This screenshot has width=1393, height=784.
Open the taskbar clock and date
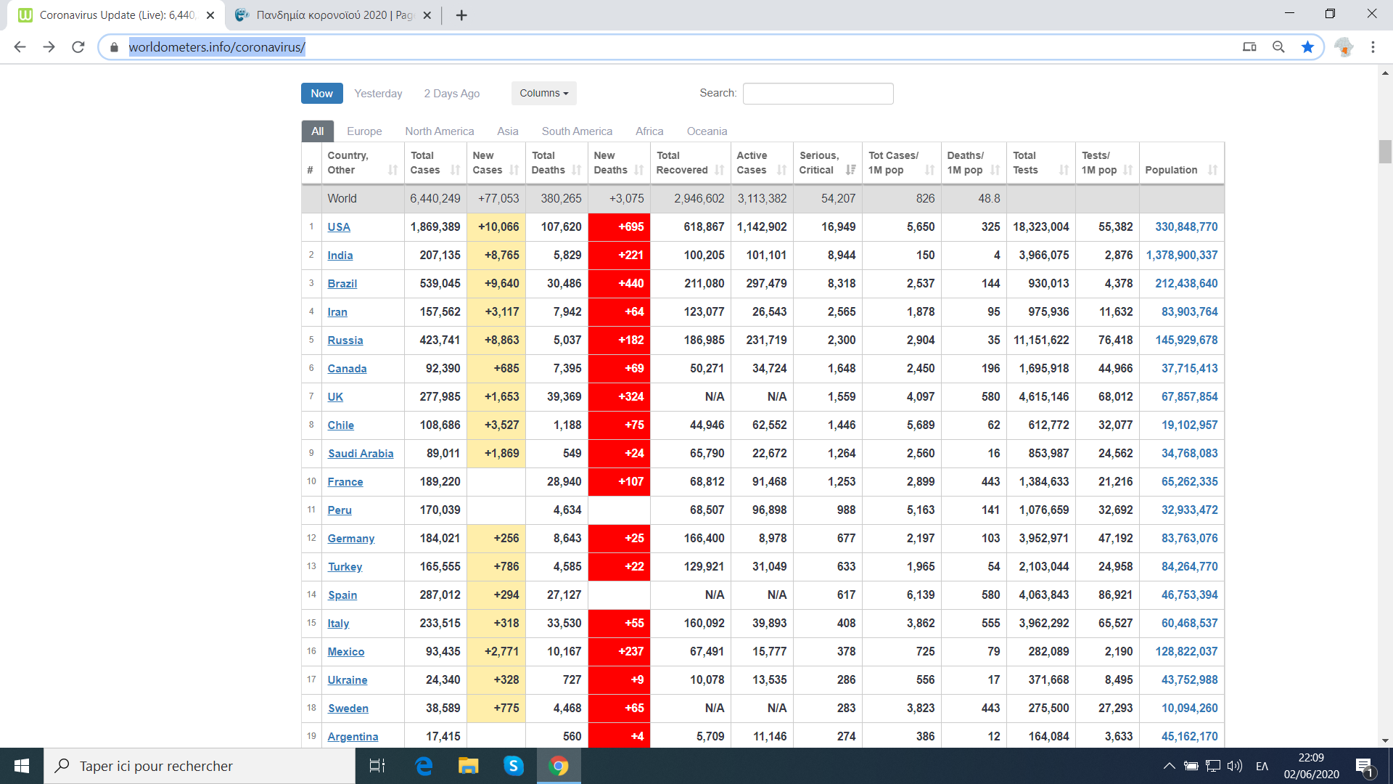[x=1311, y=766]
